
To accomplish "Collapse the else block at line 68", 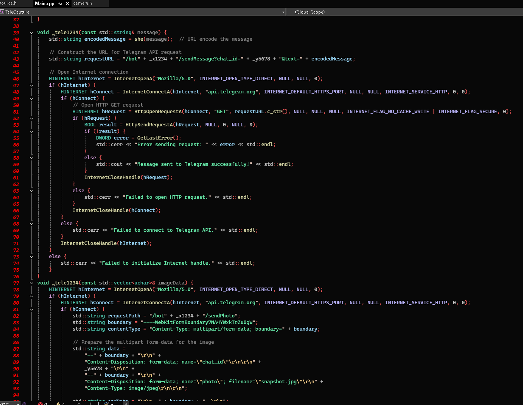I will coord(31,224).
